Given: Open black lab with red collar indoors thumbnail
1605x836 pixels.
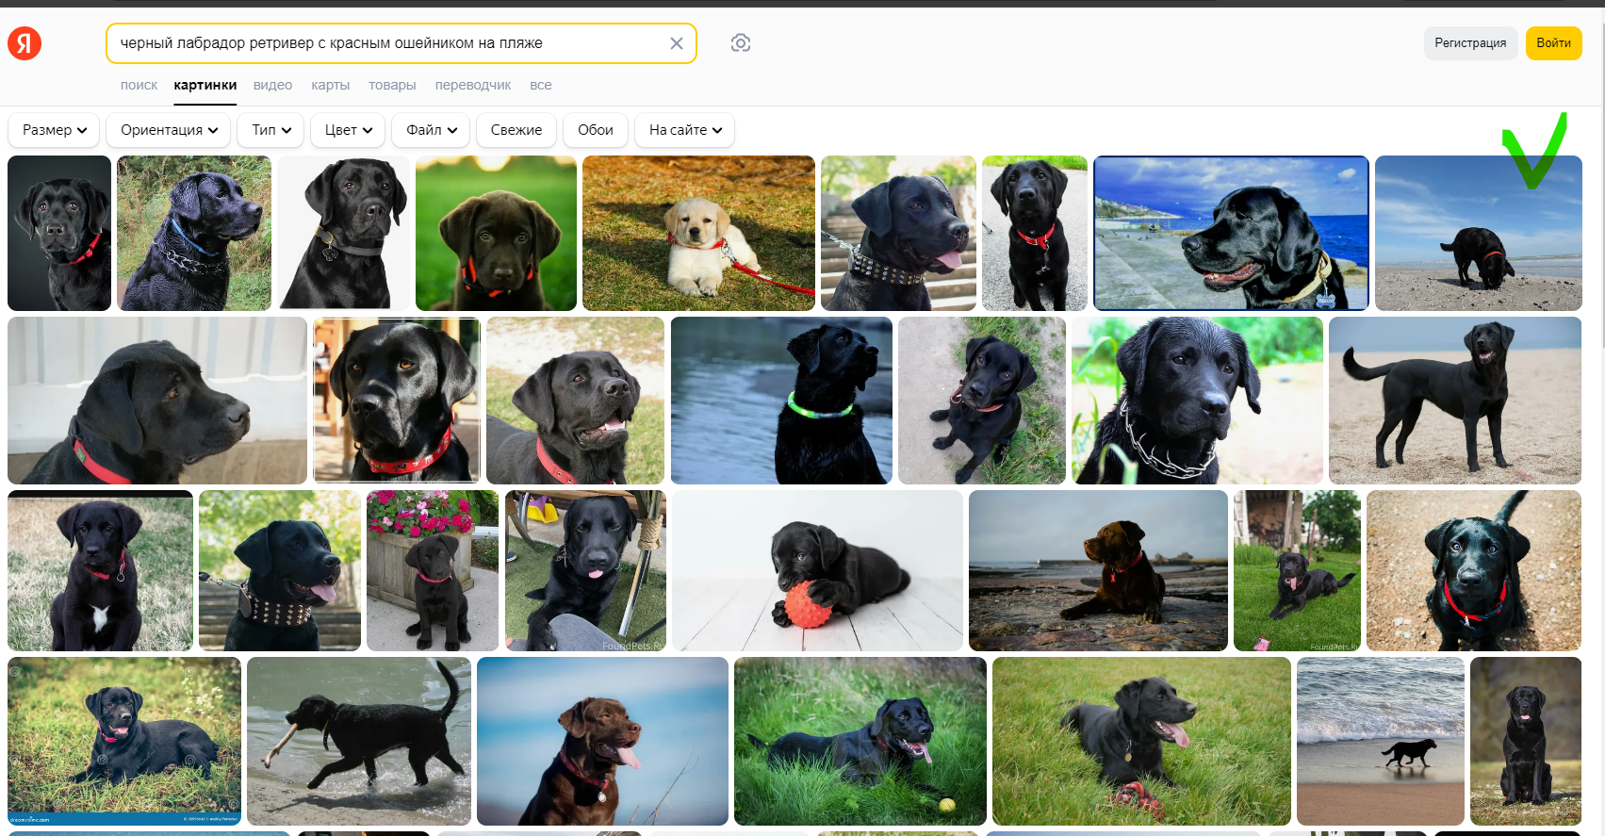Looking at the screenshot, I should (x=397, y=401).
